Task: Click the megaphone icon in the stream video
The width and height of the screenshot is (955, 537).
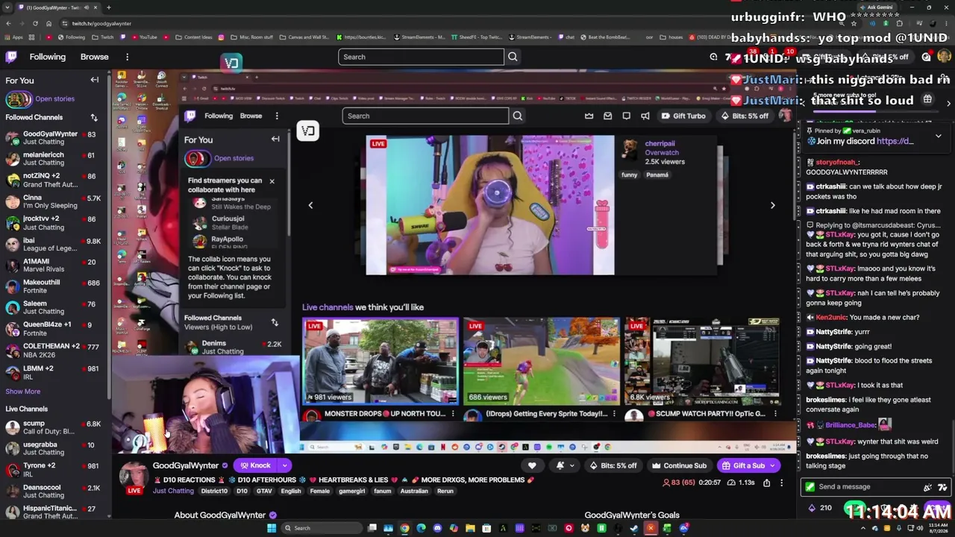Action: point(645,116)
